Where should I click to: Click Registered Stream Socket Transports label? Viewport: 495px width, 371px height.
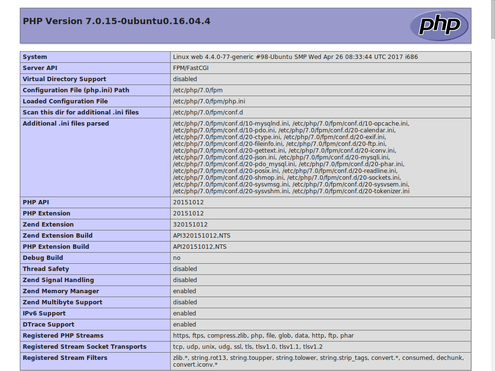pos(85,346)
